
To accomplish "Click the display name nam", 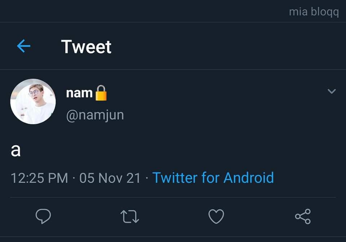I will tap(79, 93).
